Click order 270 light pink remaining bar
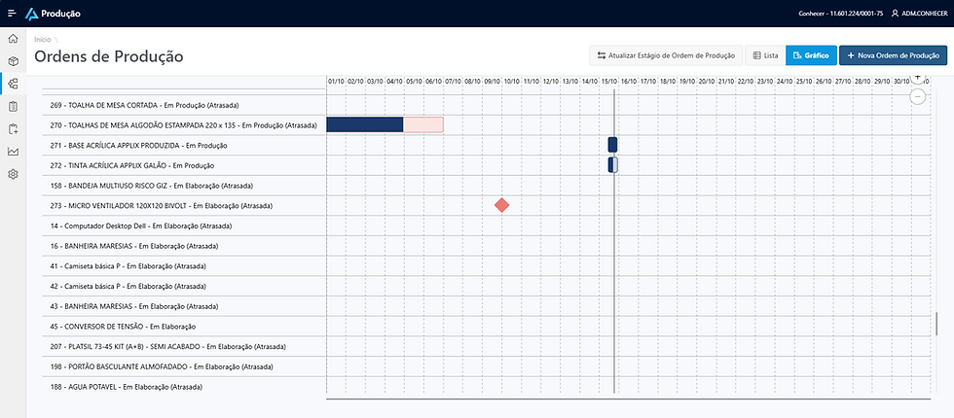 423,124
